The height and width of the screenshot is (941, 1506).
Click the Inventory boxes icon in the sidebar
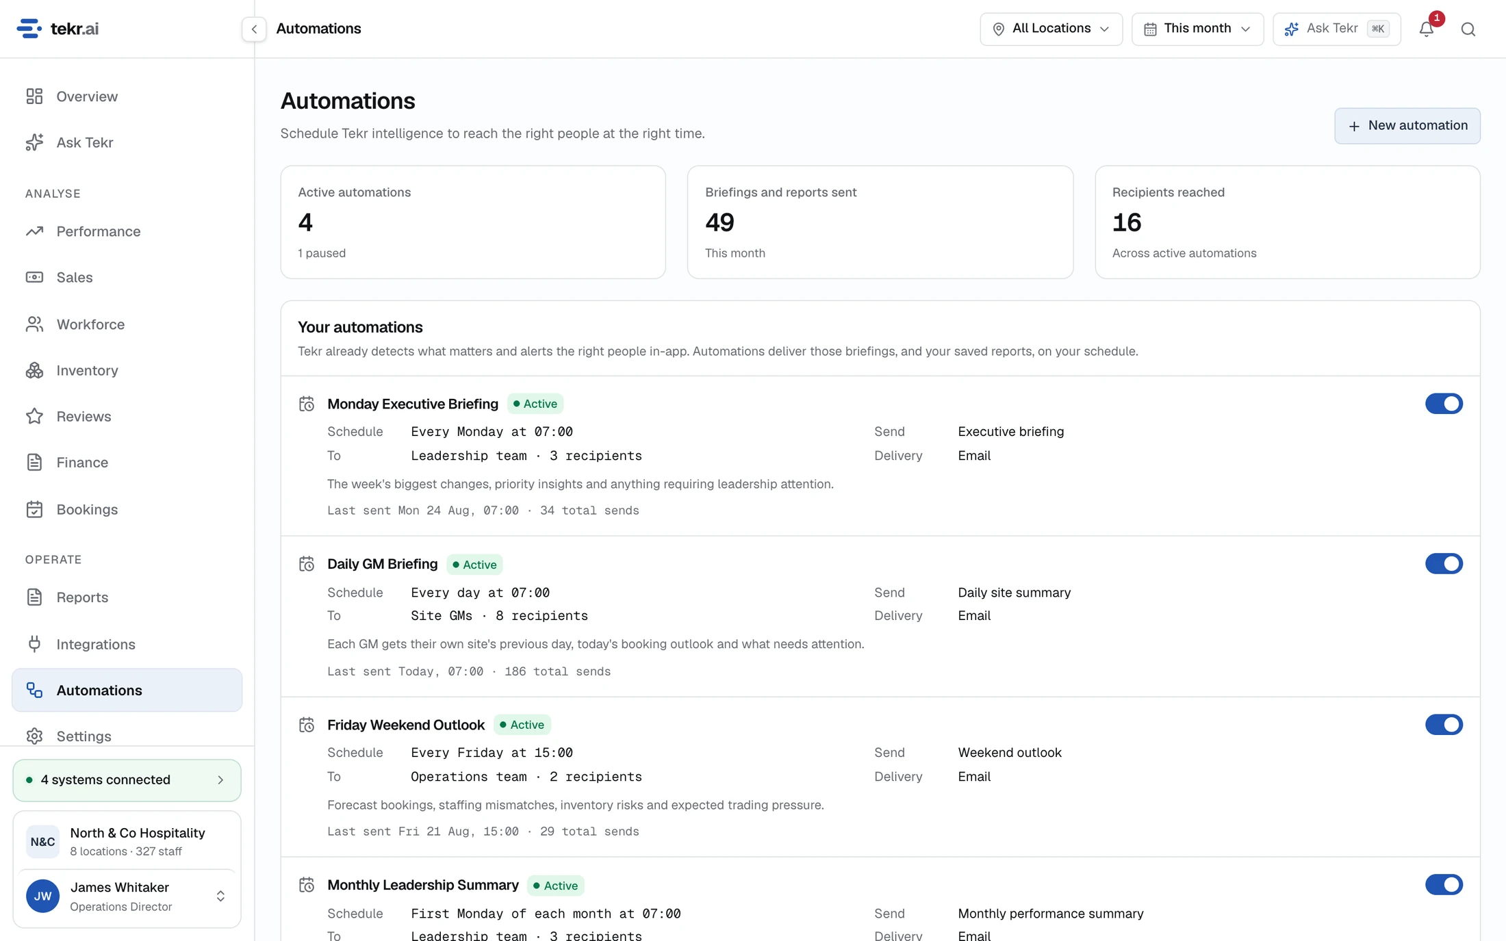pyautogui.click(x=35, y=370)
